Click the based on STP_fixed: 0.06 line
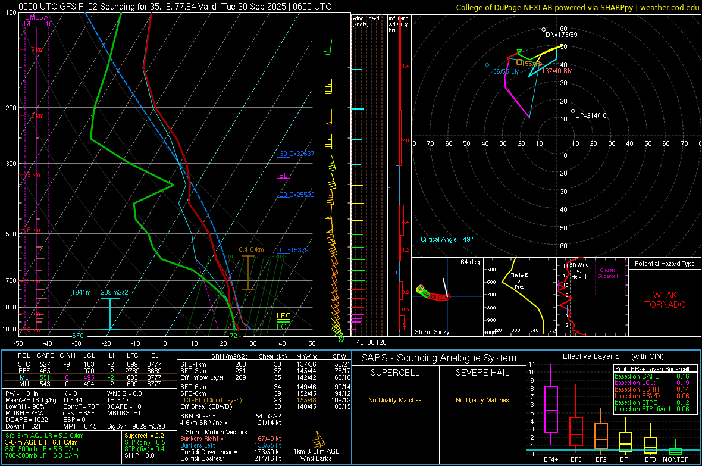Image resolution: width=702 pixels, height=466 pixels. [x=652, y=409]
